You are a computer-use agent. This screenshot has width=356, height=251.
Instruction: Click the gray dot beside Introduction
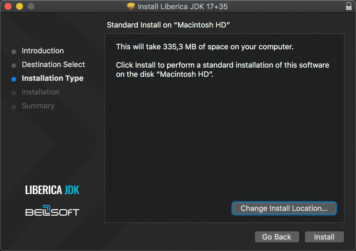[x=13, y=52]
